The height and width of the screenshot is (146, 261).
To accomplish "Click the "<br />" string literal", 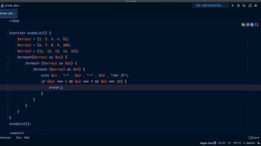I will click(119, 75).
